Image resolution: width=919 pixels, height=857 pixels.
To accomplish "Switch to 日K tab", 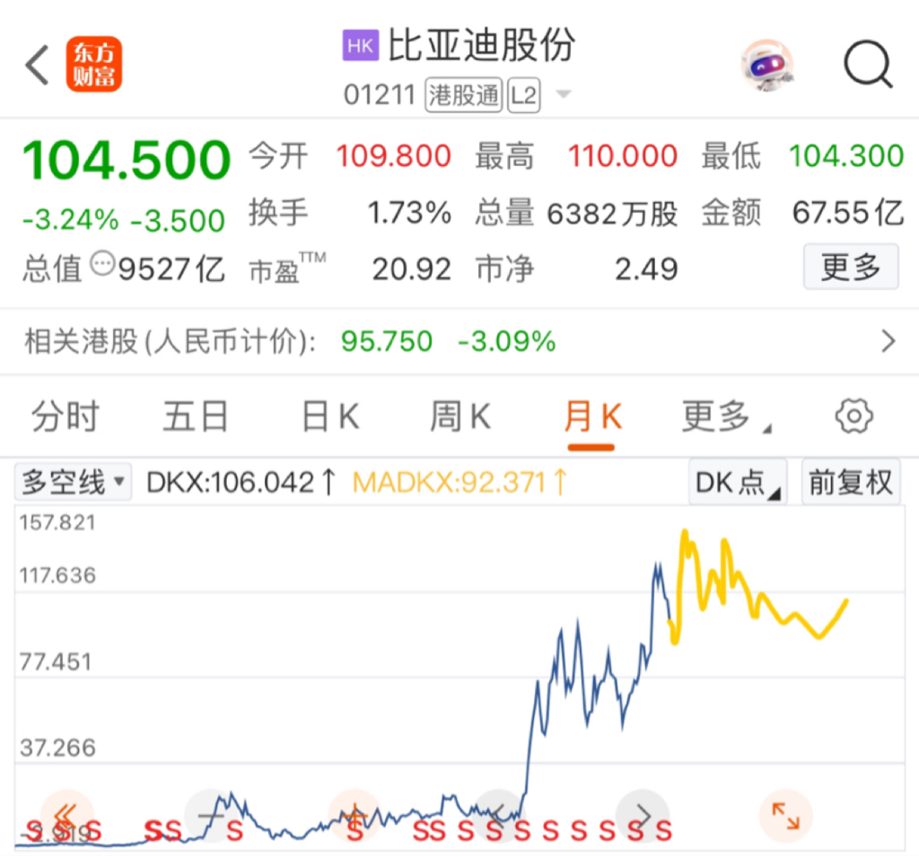I will (330, 416).
